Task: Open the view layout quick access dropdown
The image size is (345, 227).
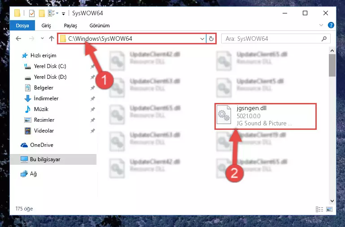Action: 53,13
